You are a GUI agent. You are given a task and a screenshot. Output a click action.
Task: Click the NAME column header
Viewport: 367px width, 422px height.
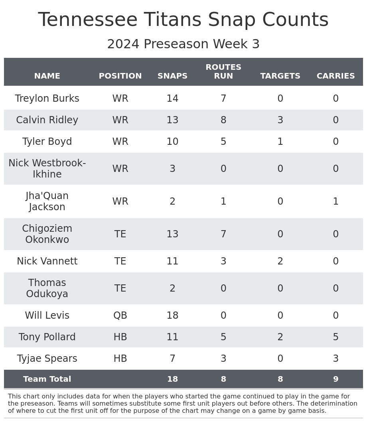coord(47,76)
